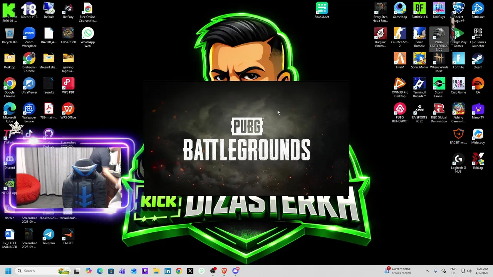Open the Shahid.net desktop shortcut
Viewport: 493px width, 277px height.
(x=322, y=10)
